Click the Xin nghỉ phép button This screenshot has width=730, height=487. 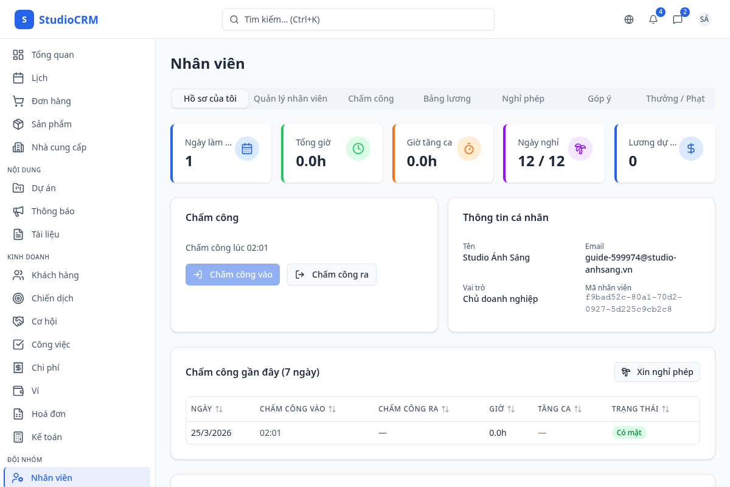click(657, 372)
